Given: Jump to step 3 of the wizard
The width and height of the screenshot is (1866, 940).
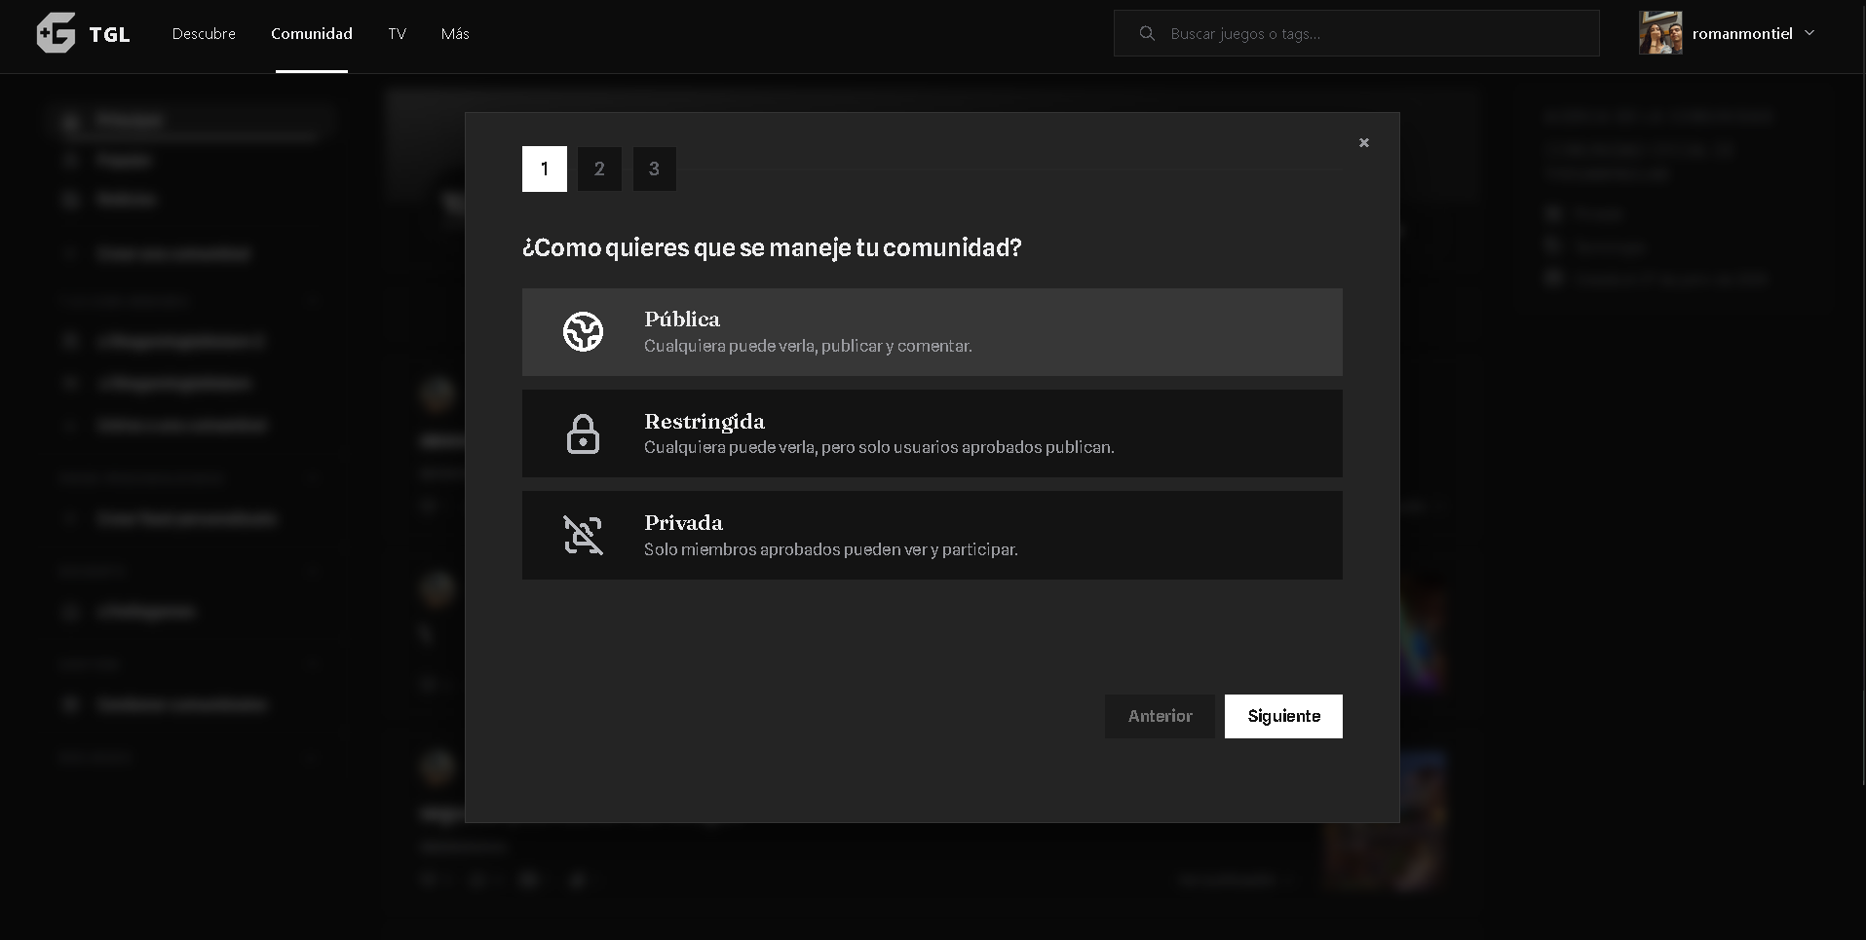Looking at the screenshot, I should coord(654,169).
